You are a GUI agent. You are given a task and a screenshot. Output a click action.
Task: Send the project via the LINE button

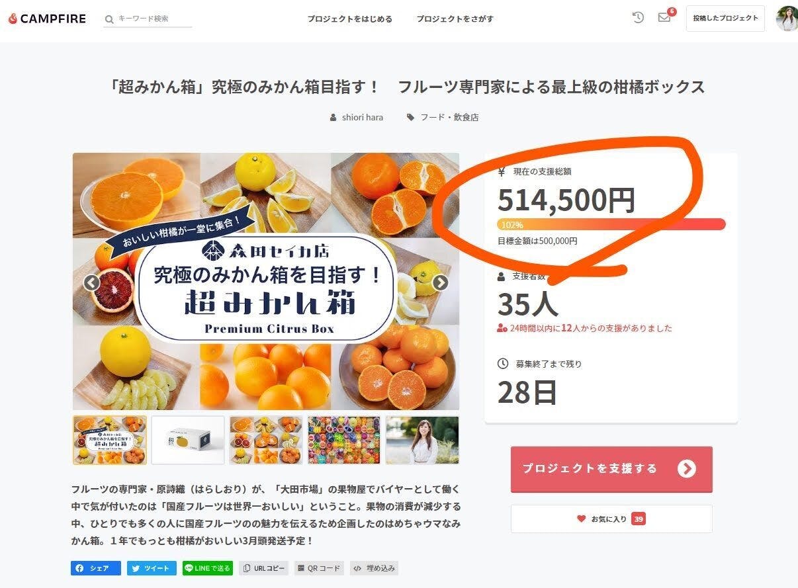coord(208,568)
